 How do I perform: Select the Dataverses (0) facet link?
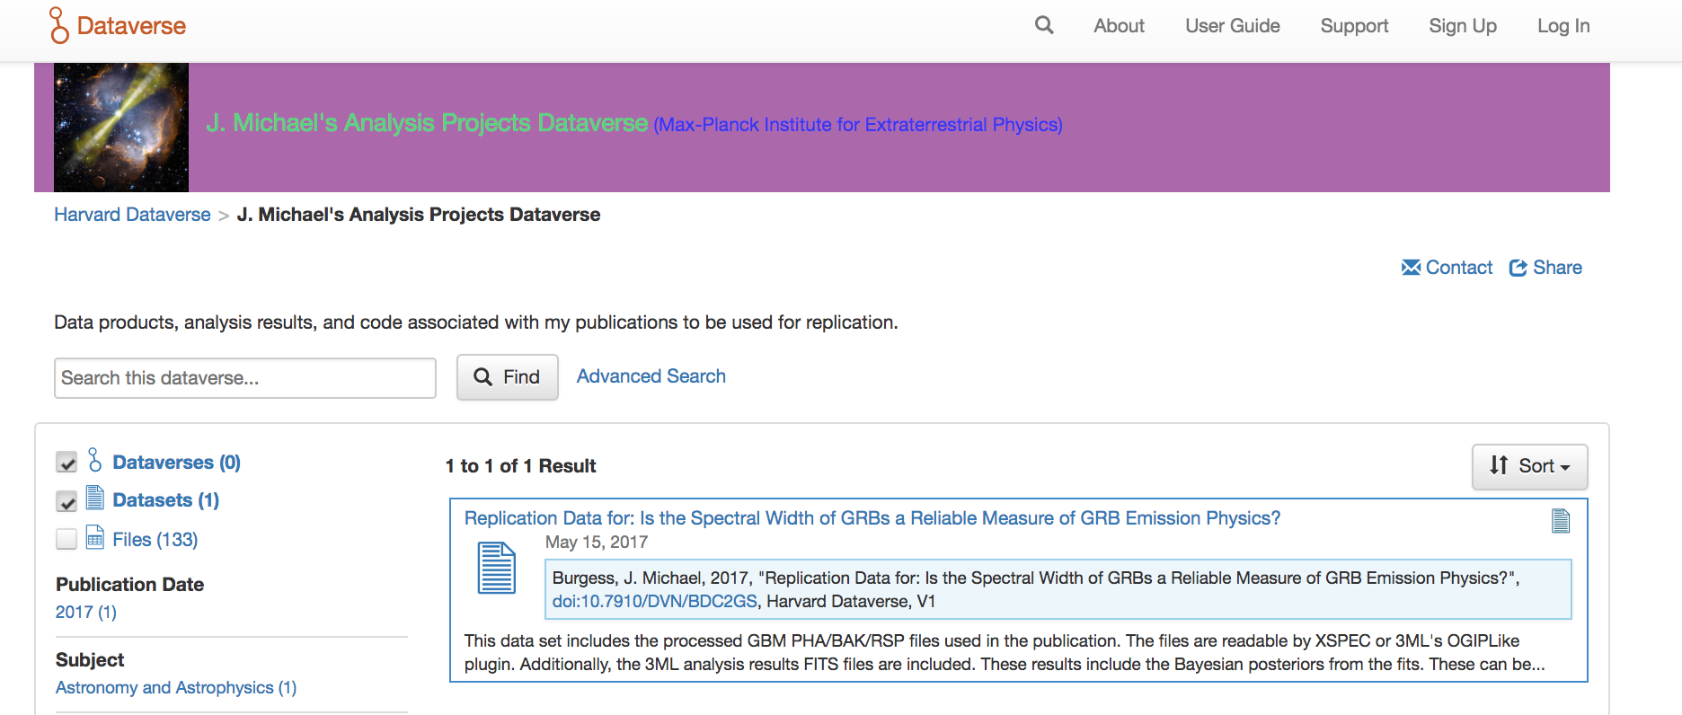pos(177,463)
